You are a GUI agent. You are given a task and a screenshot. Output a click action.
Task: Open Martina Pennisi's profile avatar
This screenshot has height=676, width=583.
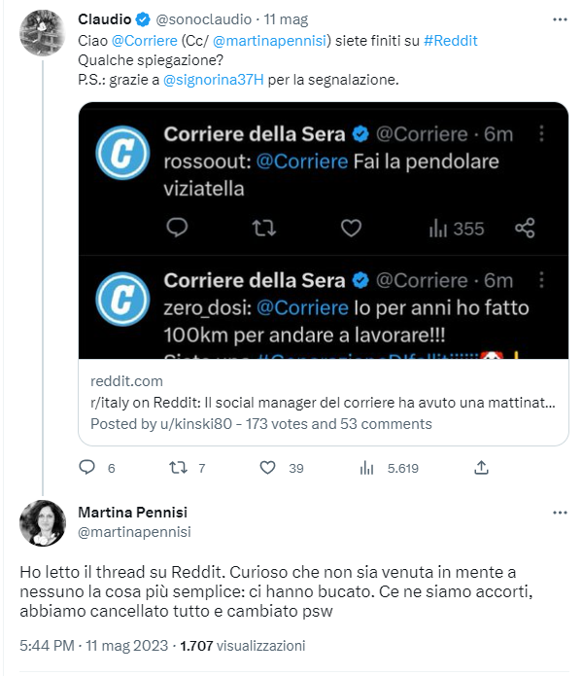click(x=43, y=523)
